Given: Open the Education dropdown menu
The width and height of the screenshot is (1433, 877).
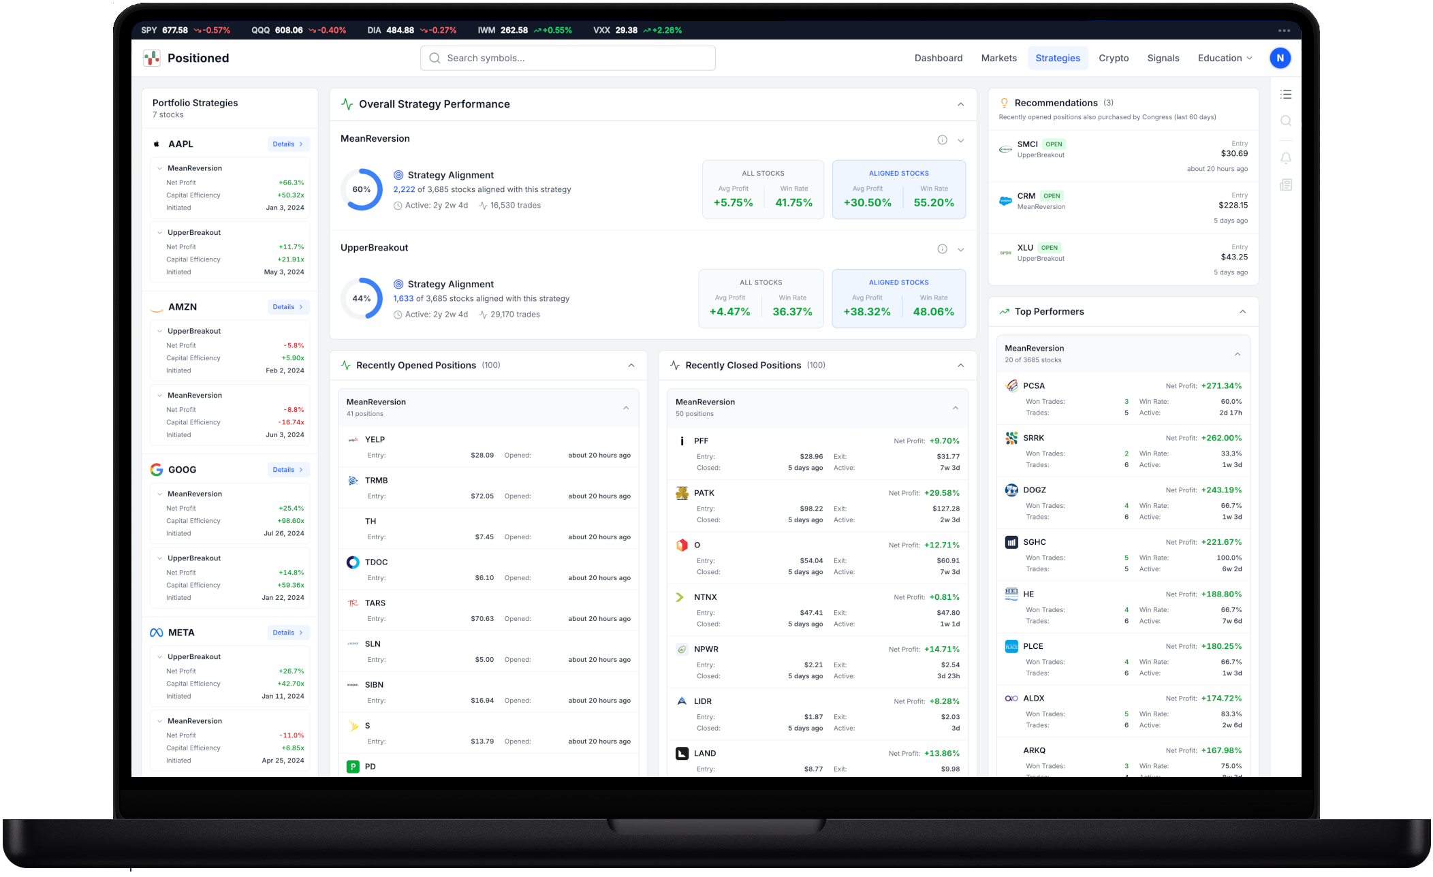Looking at the screenshot, I should coord(1225,58).
